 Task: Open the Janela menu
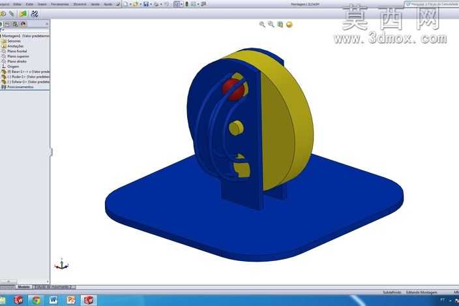click(95, 5)
